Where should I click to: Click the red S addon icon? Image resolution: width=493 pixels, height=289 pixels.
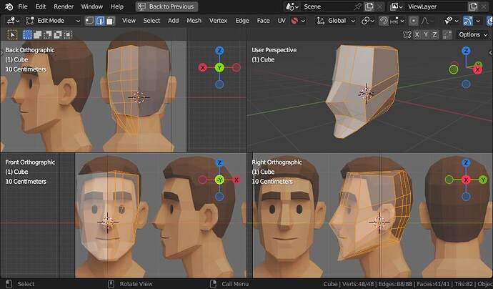294,21
